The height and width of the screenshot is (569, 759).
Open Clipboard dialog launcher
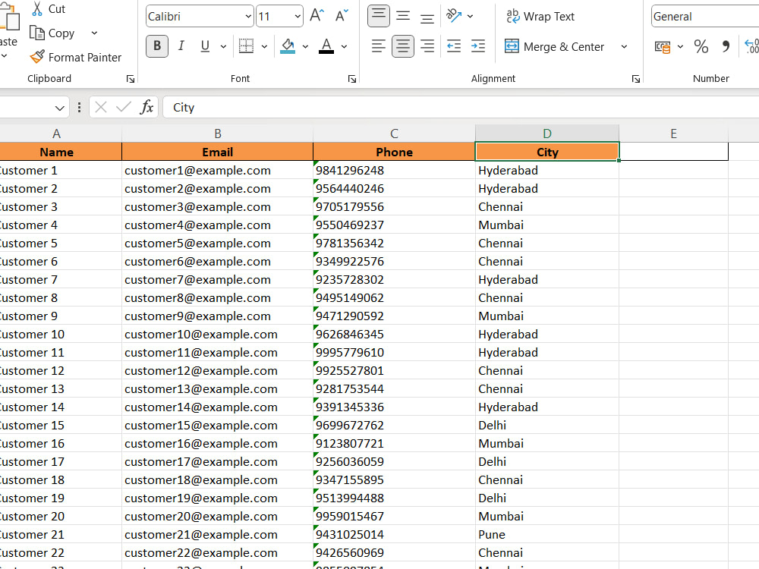click(131, 79)
